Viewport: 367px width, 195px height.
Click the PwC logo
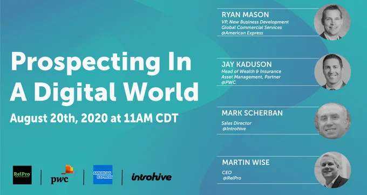click(62, 175)
